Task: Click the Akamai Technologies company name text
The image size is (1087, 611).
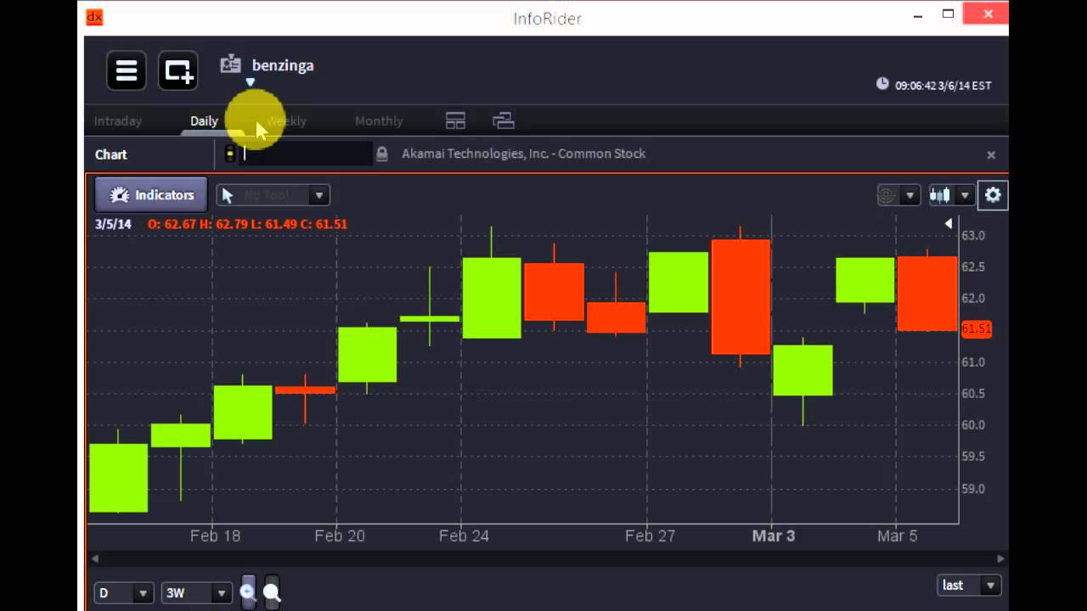Action: (x=523, y=154)
